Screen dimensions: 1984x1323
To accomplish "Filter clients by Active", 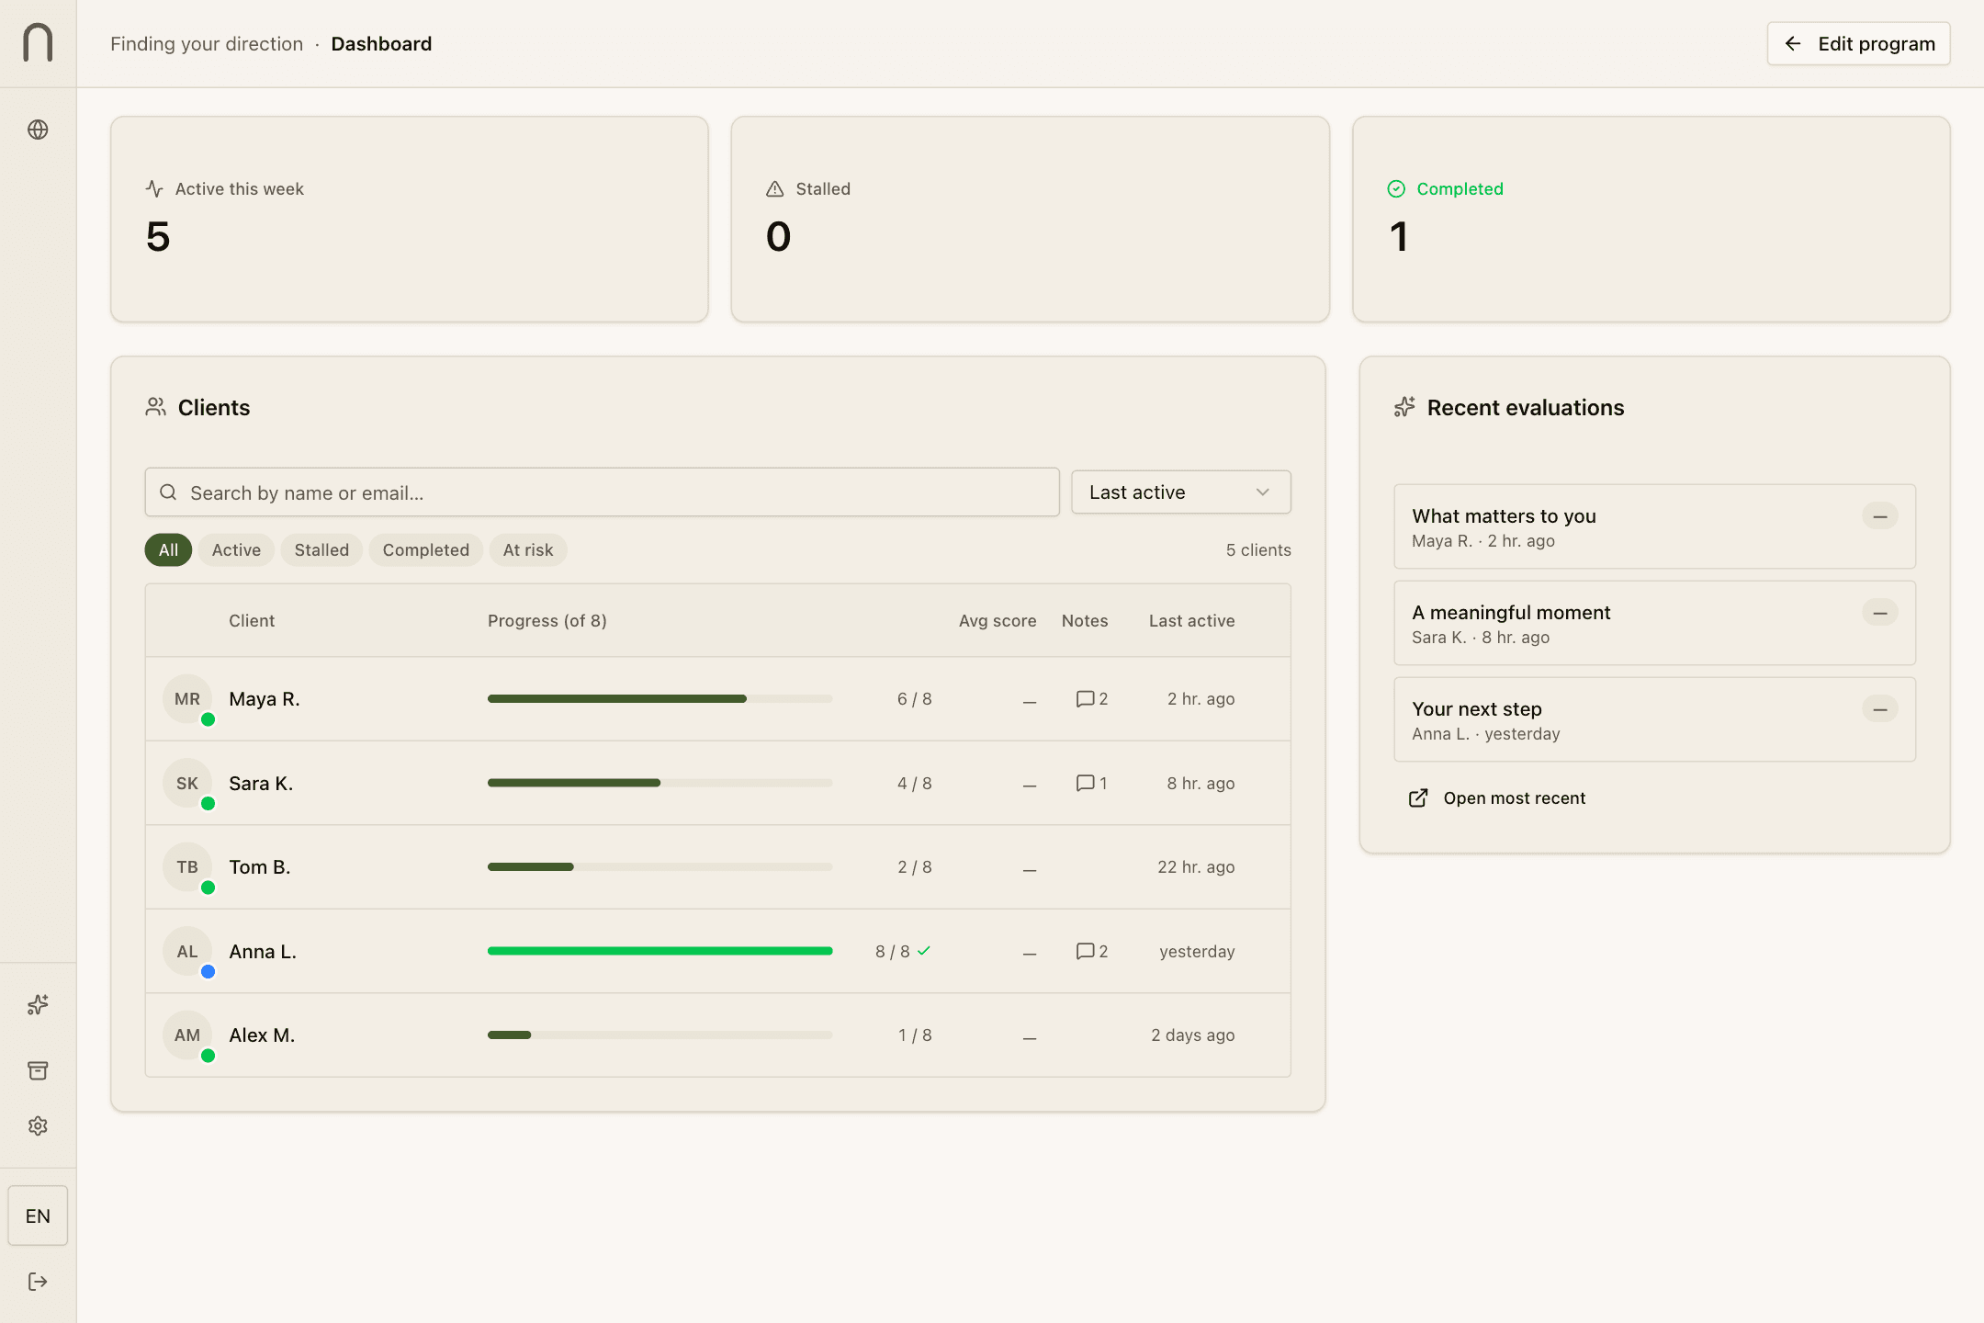I will point(236,550).
